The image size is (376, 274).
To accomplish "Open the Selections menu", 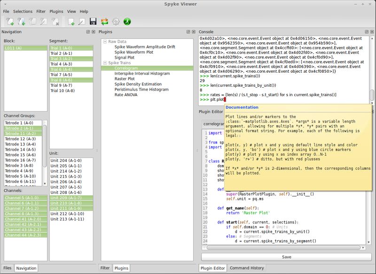I will pos(23,11).
